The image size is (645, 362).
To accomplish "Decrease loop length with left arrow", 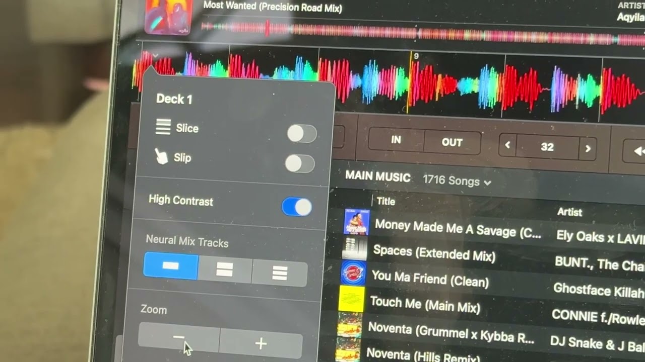I will [507, 145].
